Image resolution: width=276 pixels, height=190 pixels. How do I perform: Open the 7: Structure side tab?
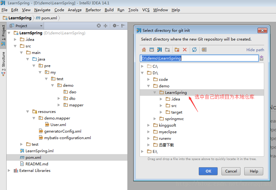coord(3,64)
